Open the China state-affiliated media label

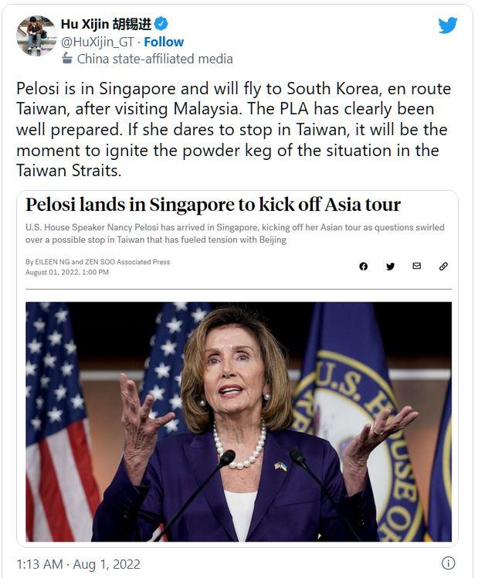point(154,59)
